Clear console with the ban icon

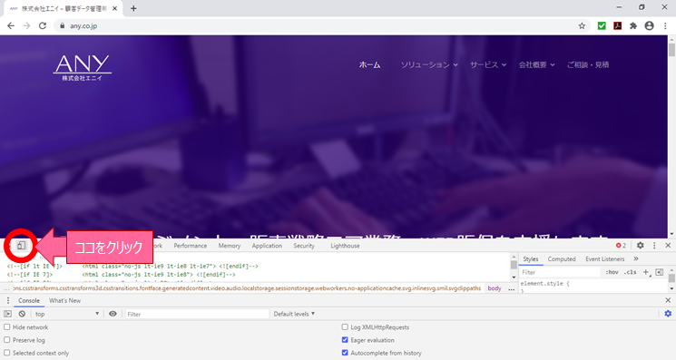tap(22, 314)
